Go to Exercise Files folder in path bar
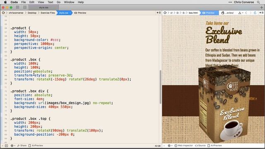Screen dimensions: 265x149 (x=48, y=13)
